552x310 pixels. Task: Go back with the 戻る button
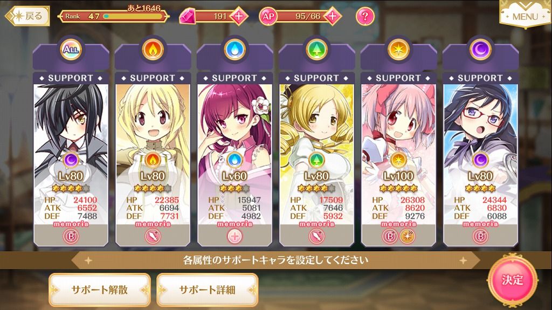(27, 16)
